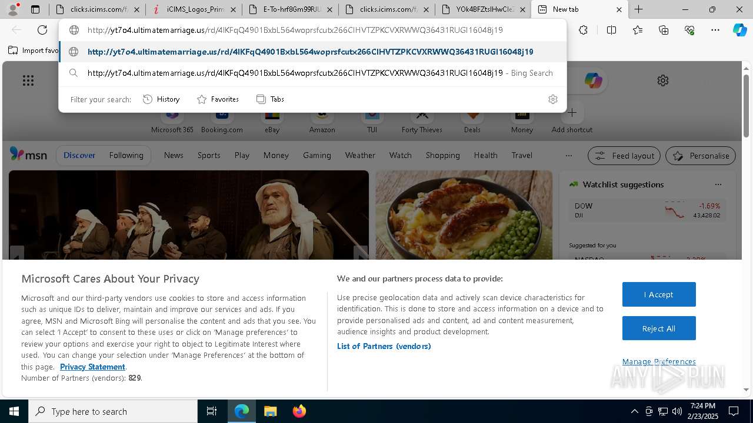Open the apps grid launcher icon
This screenshot has height=423, width=753.
[x=28, y=80]
